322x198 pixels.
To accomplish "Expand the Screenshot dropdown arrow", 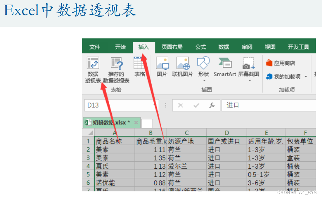I will (250, 81).
